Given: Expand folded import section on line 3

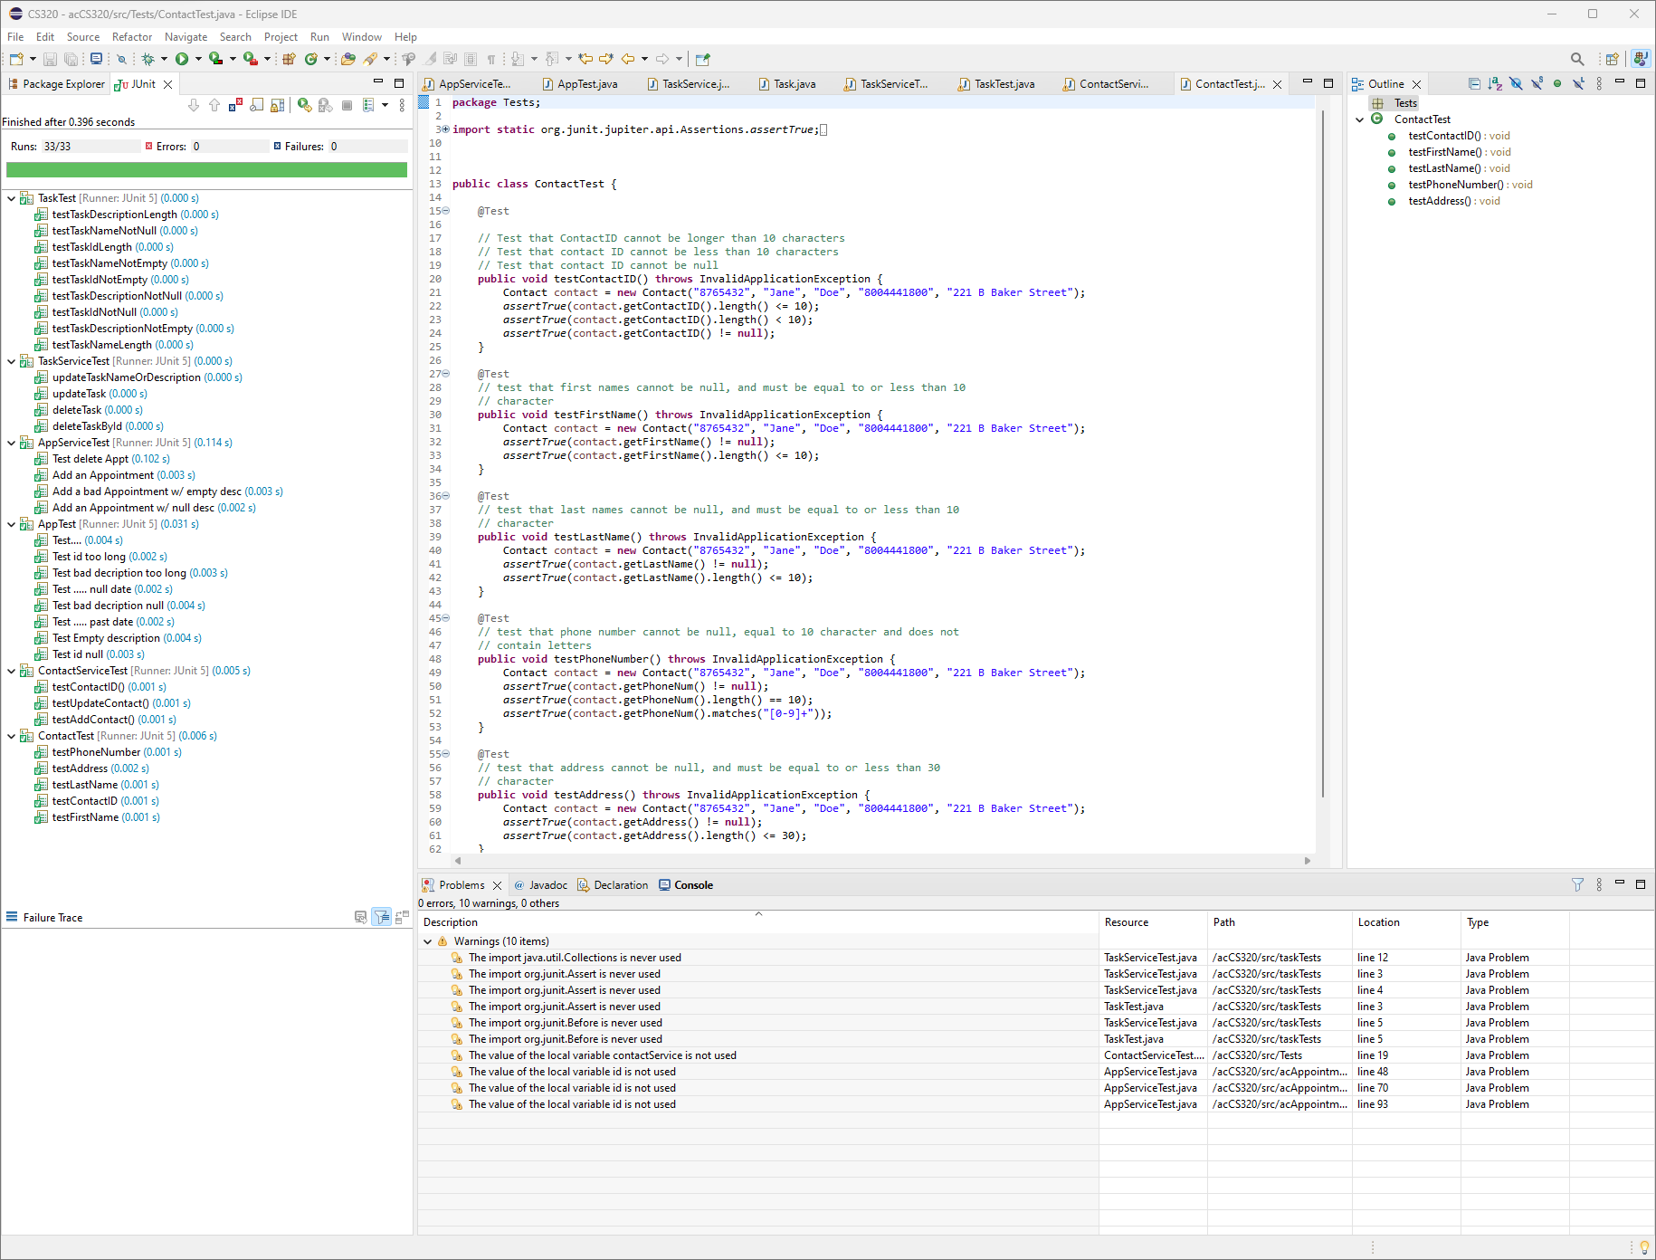Looking at the screenshot, I should pyautogui.click(x=445, y=129).
